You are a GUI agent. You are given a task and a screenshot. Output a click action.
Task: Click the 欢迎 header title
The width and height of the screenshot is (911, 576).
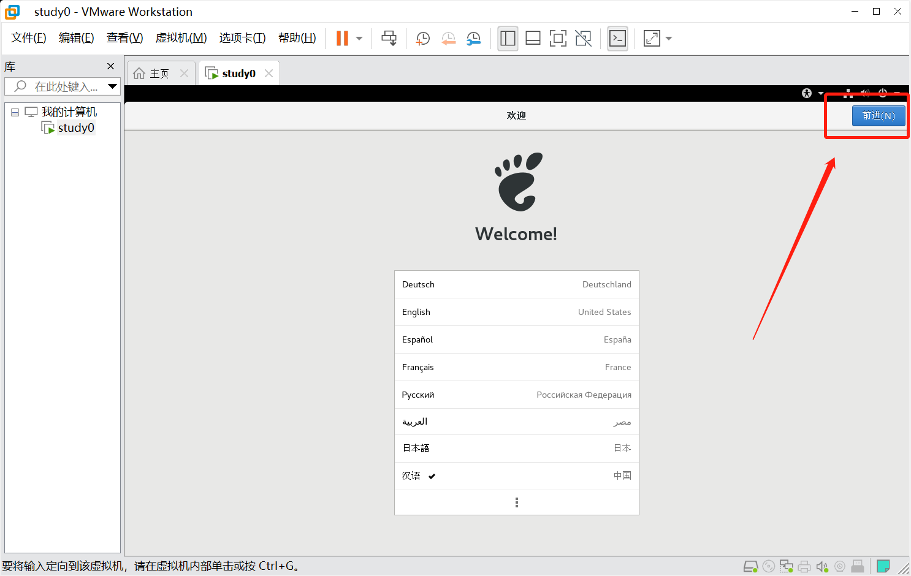[516, 115]
